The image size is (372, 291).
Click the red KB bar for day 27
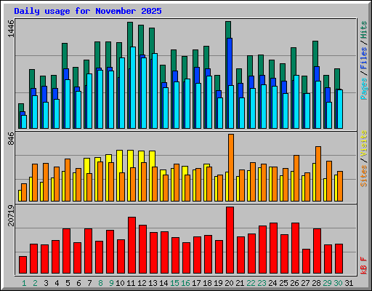click(306, 261)
